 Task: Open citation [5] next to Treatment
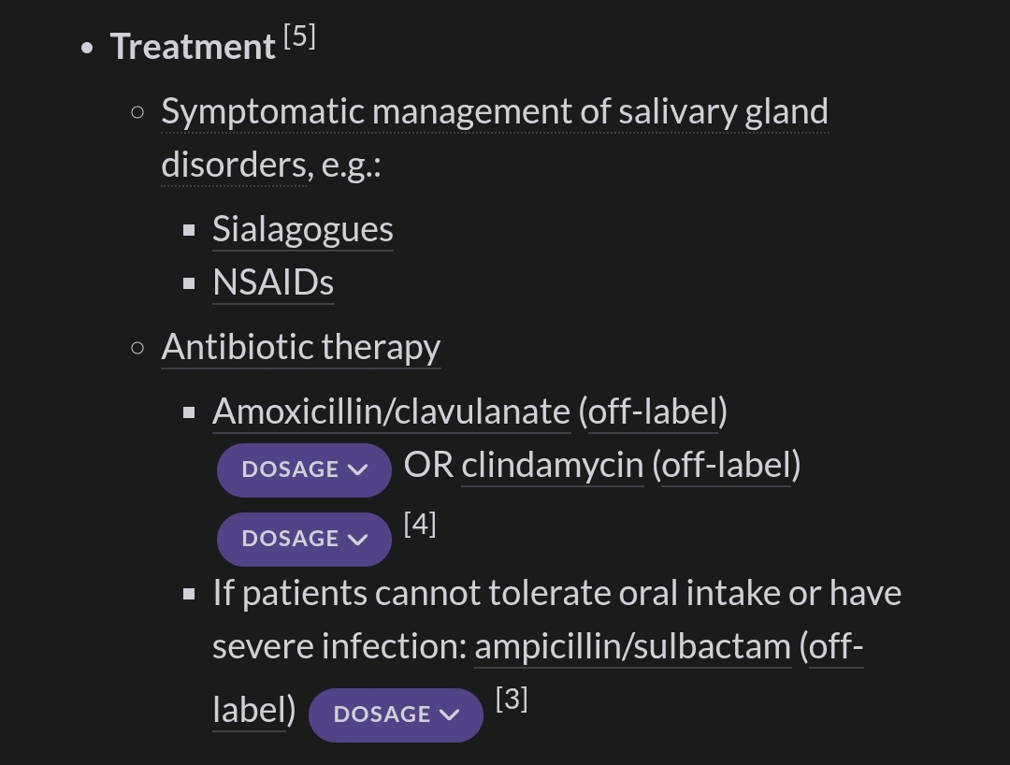click(299, 37)
